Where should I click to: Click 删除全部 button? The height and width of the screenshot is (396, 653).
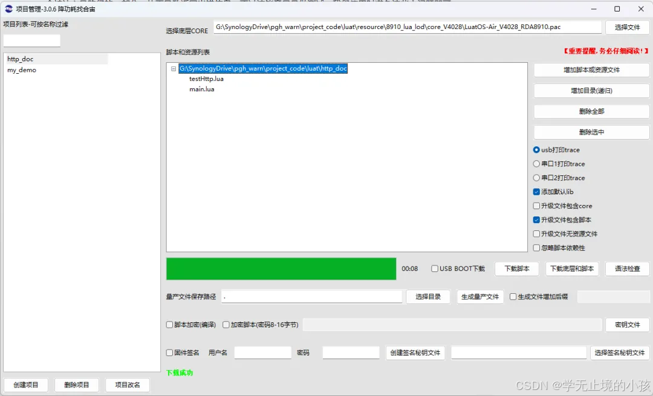591,112
